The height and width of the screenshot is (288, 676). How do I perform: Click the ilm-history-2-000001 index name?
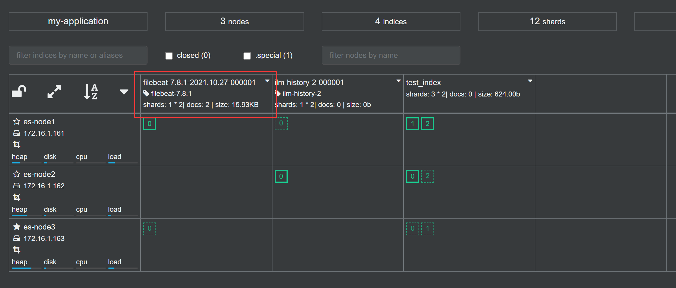[x=309, y=82]
